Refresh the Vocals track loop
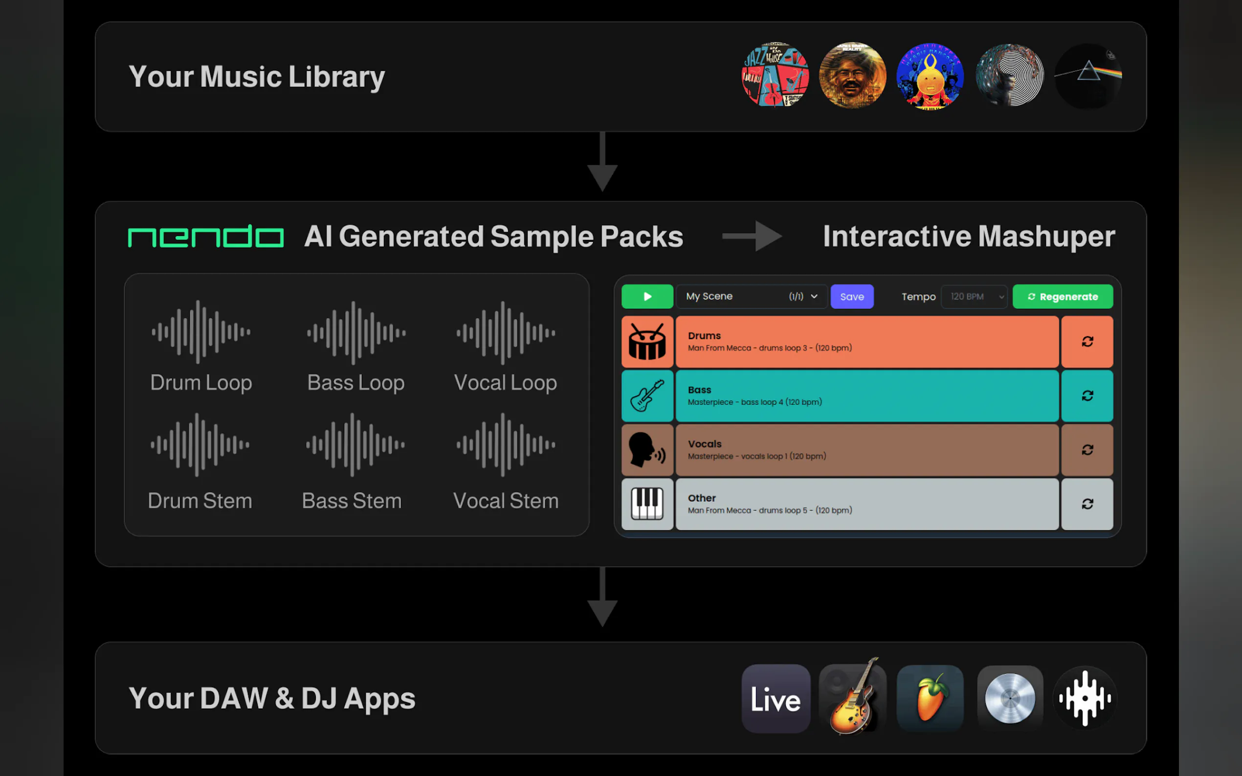This screenshot has height=776, width=1242. point(1087,450)
